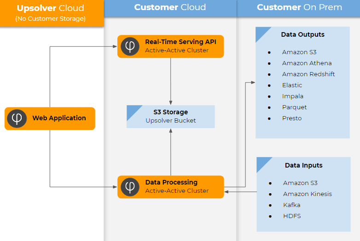
Task: Select the Customer On Prem column header
Action: 299,8
